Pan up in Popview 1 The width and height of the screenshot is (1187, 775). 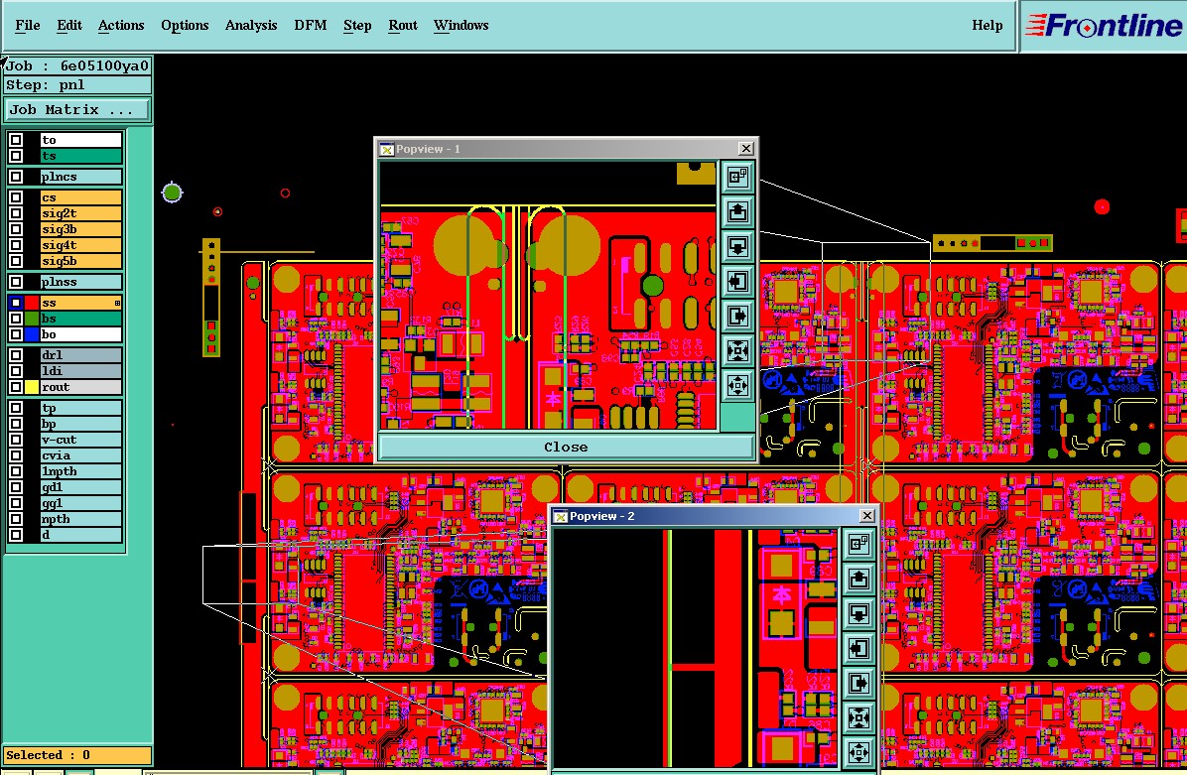[737, 211]
